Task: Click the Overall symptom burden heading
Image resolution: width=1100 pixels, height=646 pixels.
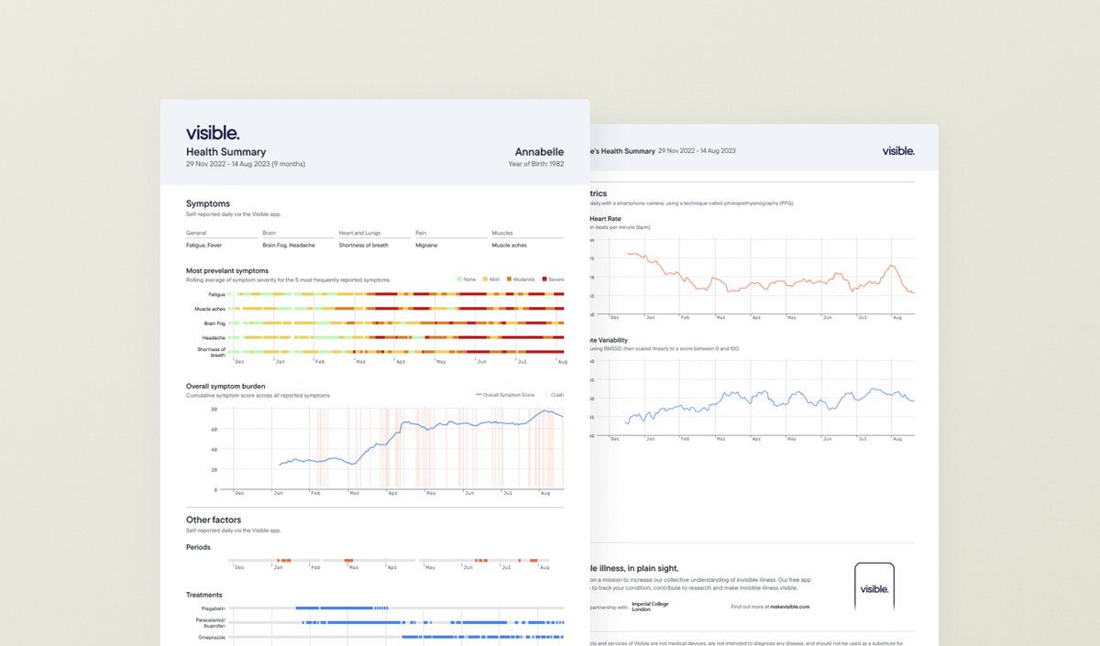Action: pos(226,387)
